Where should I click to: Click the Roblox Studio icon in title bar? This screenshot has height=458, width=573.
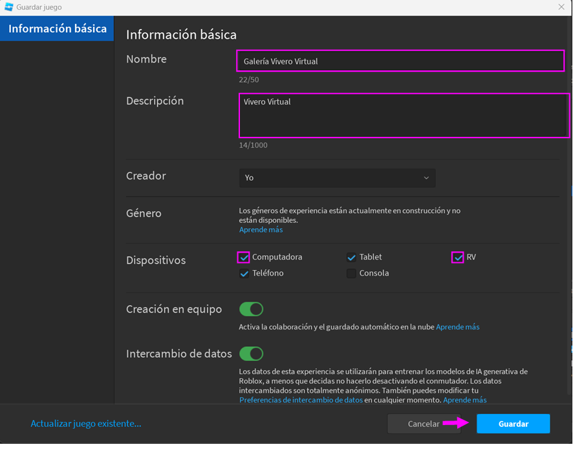[9, 7]
